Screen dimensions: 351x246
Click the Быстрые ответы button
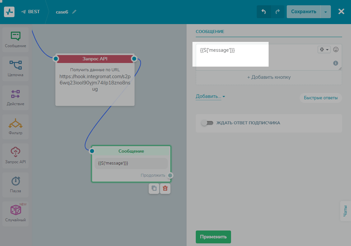[320, 98]
